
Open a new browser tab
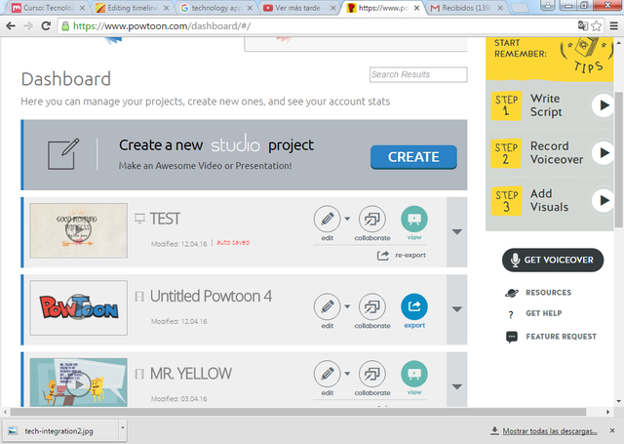[520, 8]
